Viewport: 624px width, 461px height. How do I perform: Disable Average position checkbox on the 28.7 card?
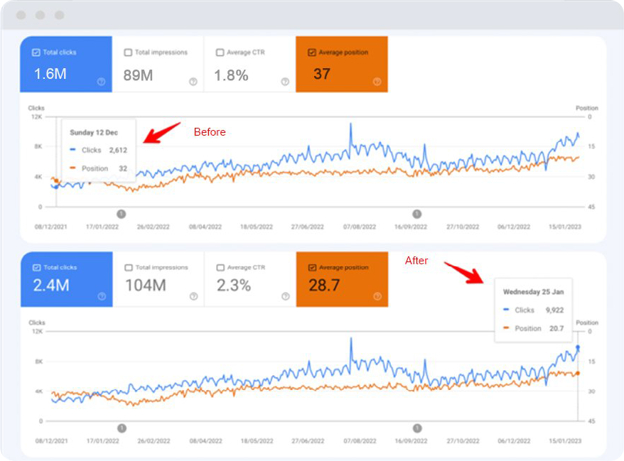click(312, 268)
